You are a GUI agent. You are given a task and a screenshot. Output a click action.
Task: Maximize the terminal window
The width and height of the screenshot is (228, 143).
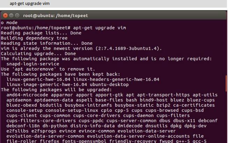tap(17, 15)
